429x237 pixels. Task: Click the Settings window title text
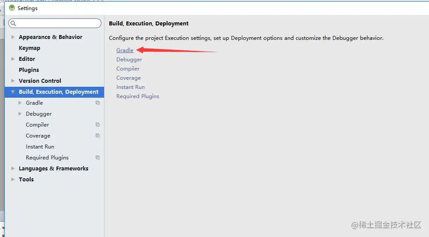(28, 8)
